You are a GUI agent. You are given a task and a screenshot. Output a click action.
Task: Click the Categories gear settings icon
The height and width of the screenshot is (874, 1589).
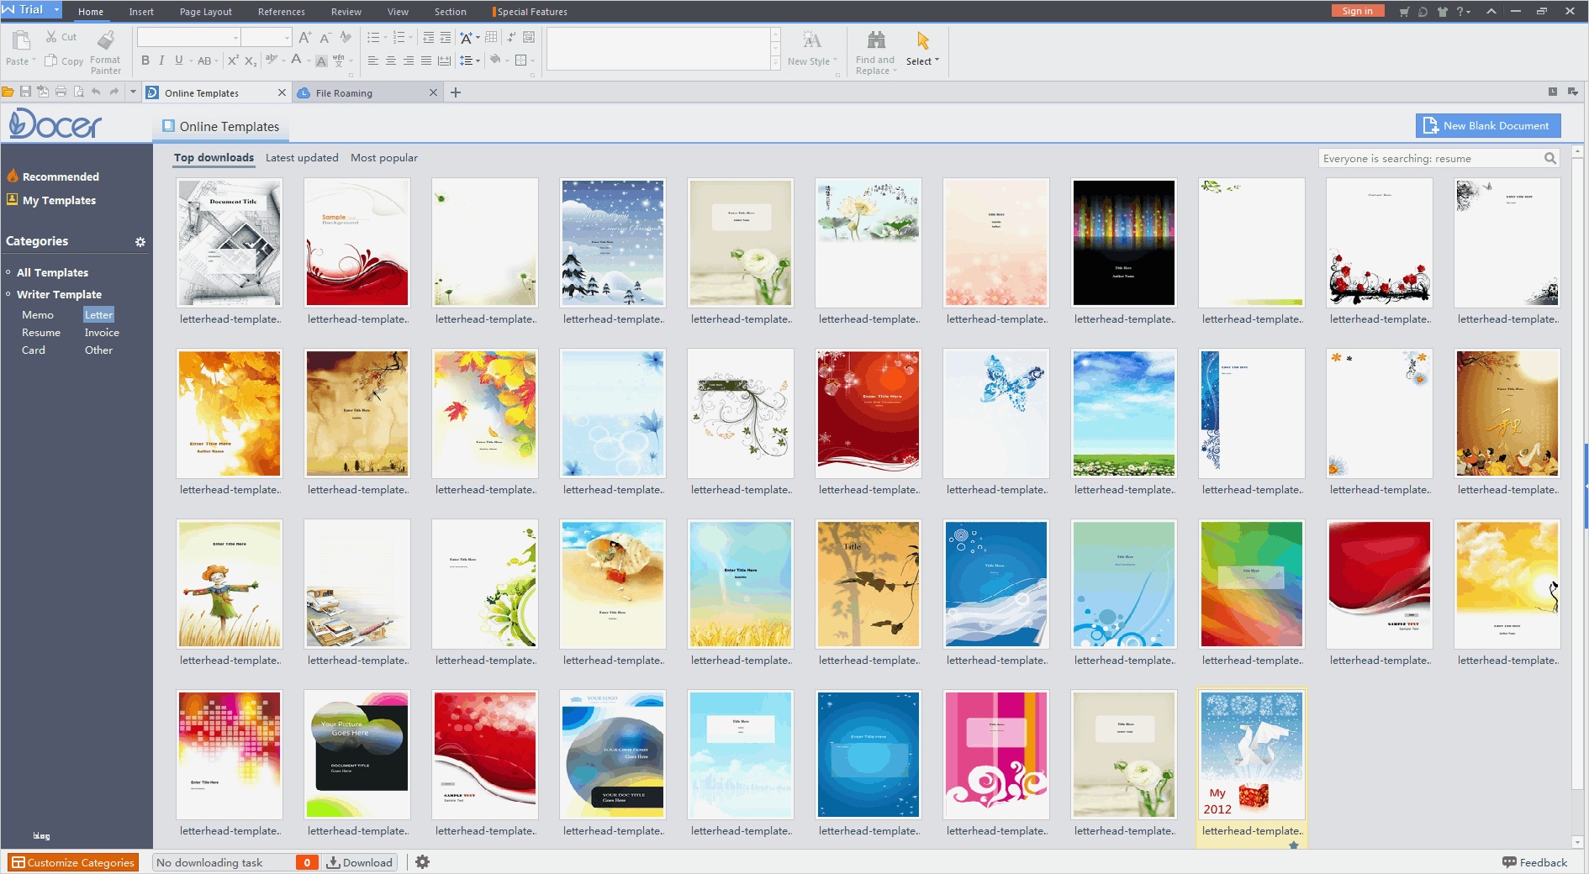(x=140, y=242)
